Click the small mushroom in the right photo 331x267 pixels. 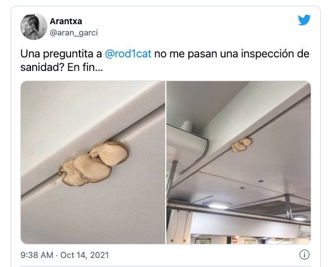click(241, 145)
